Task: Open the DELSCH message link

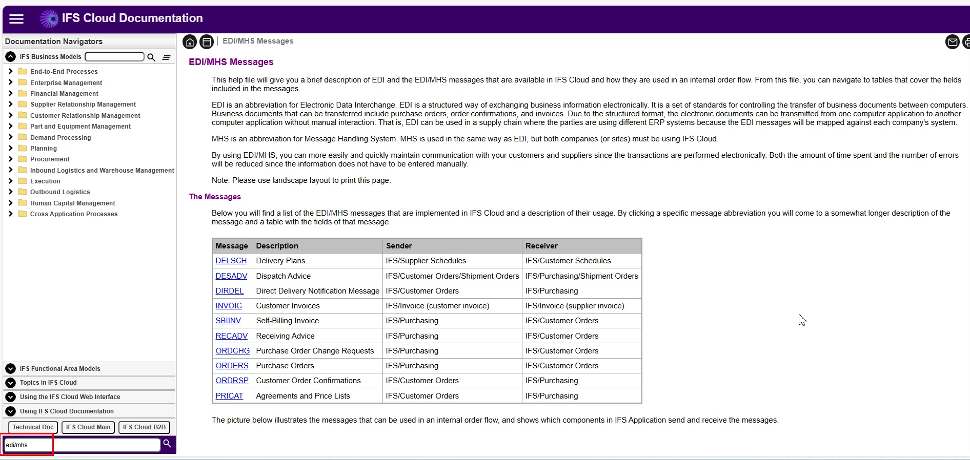Action: 231,261
